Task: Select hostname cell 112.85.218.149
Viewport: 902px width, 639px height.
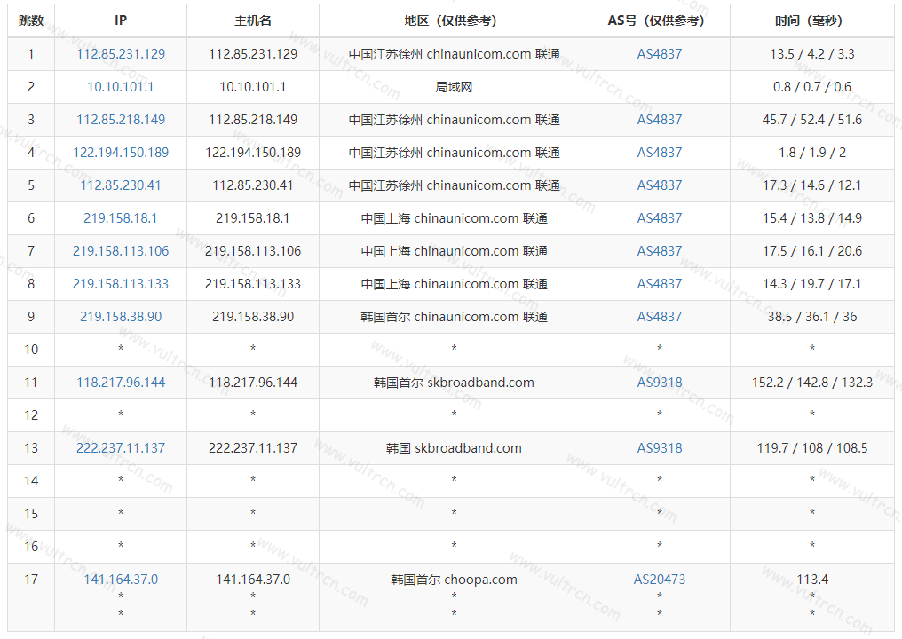Action: 253,120
